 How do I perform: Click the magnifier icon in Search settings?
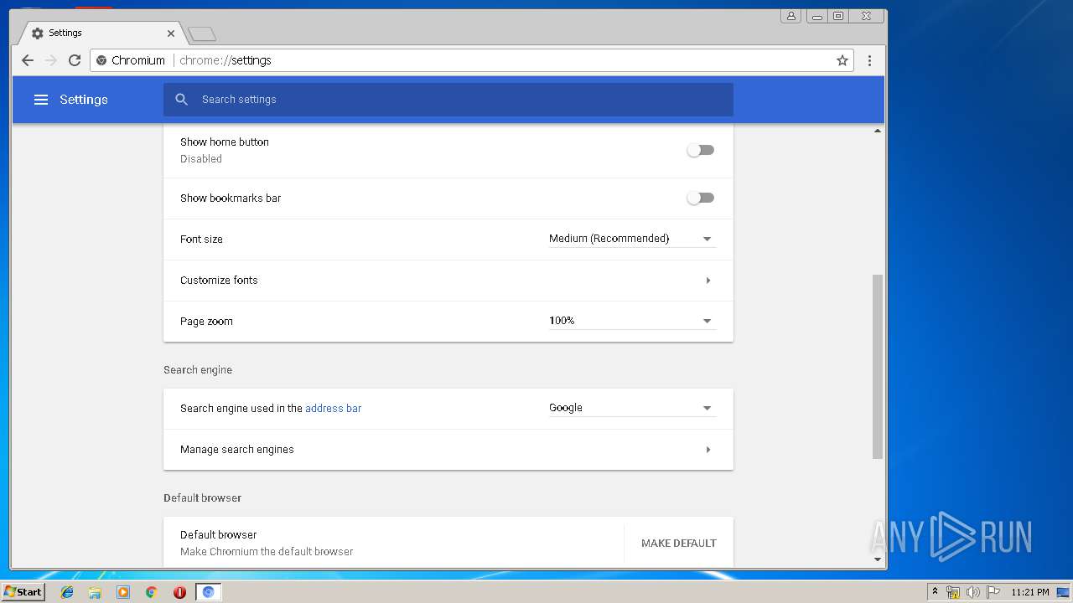tap(181, 100)
